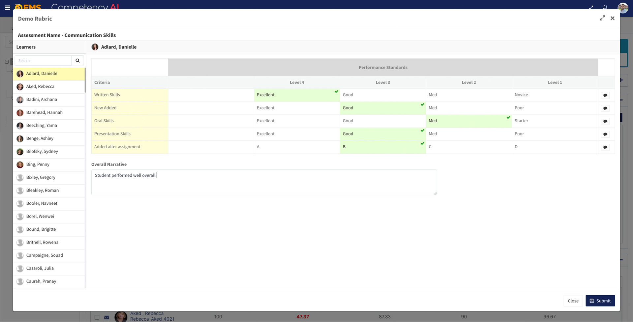Image resolution: width=633 pixels, height=322 pixels.
Task: Click into the Overall Narrative text area
Action: point(264,183)
